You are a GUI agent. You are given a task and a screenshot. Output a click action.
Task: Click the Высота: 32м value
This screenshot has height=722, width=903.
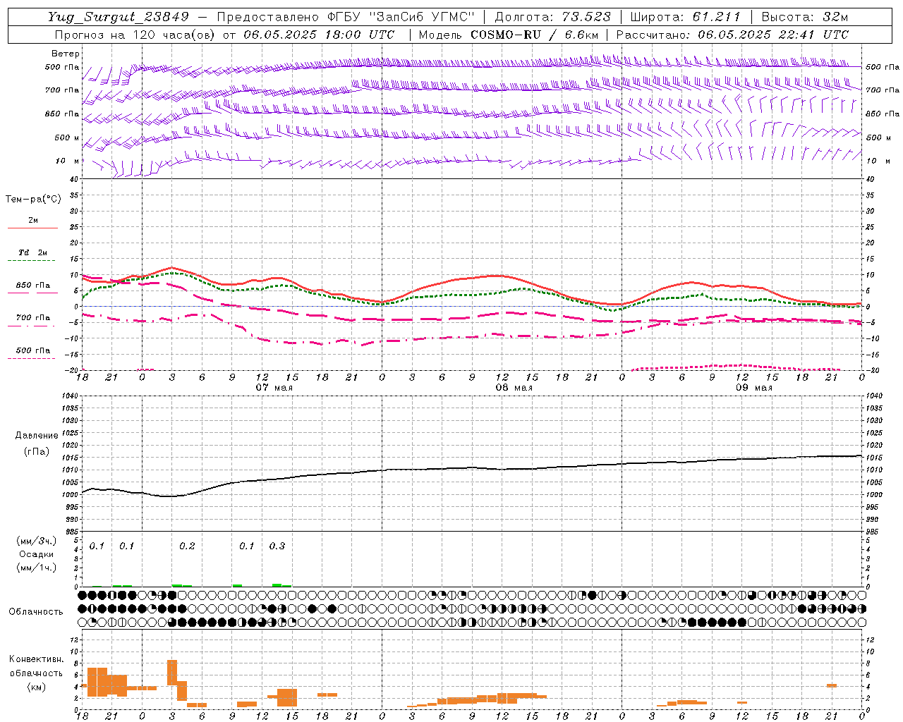(804, 17)
